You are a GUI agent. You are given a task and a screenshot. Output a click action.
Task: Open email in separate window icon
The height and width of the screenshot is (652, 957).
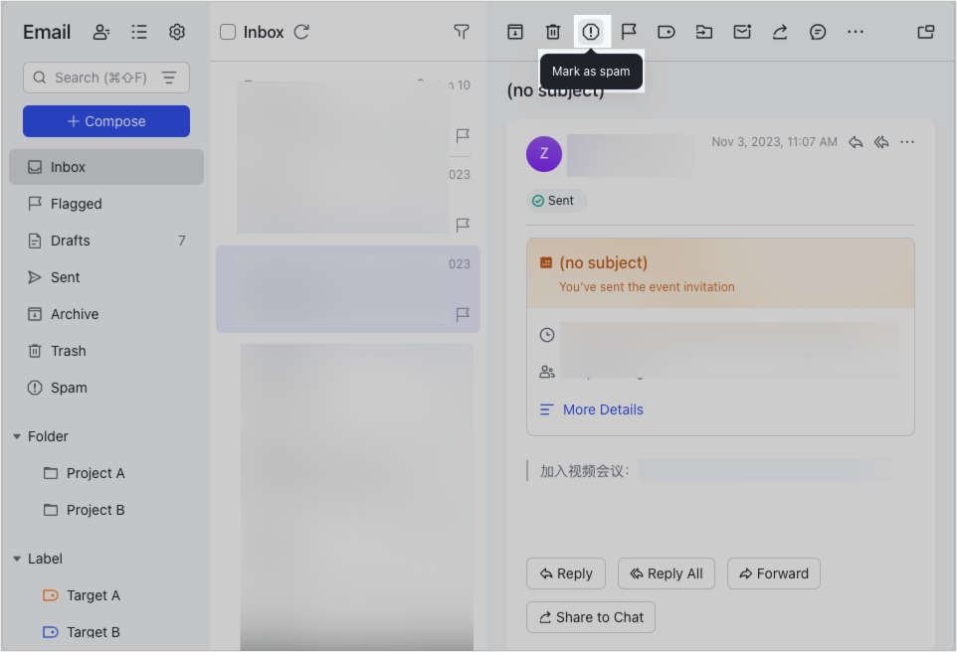tap(926, 32)
